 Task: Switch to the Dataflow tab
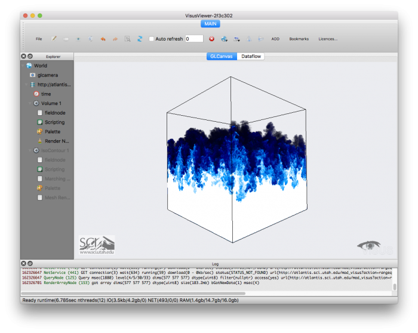[x=251, y=56]
